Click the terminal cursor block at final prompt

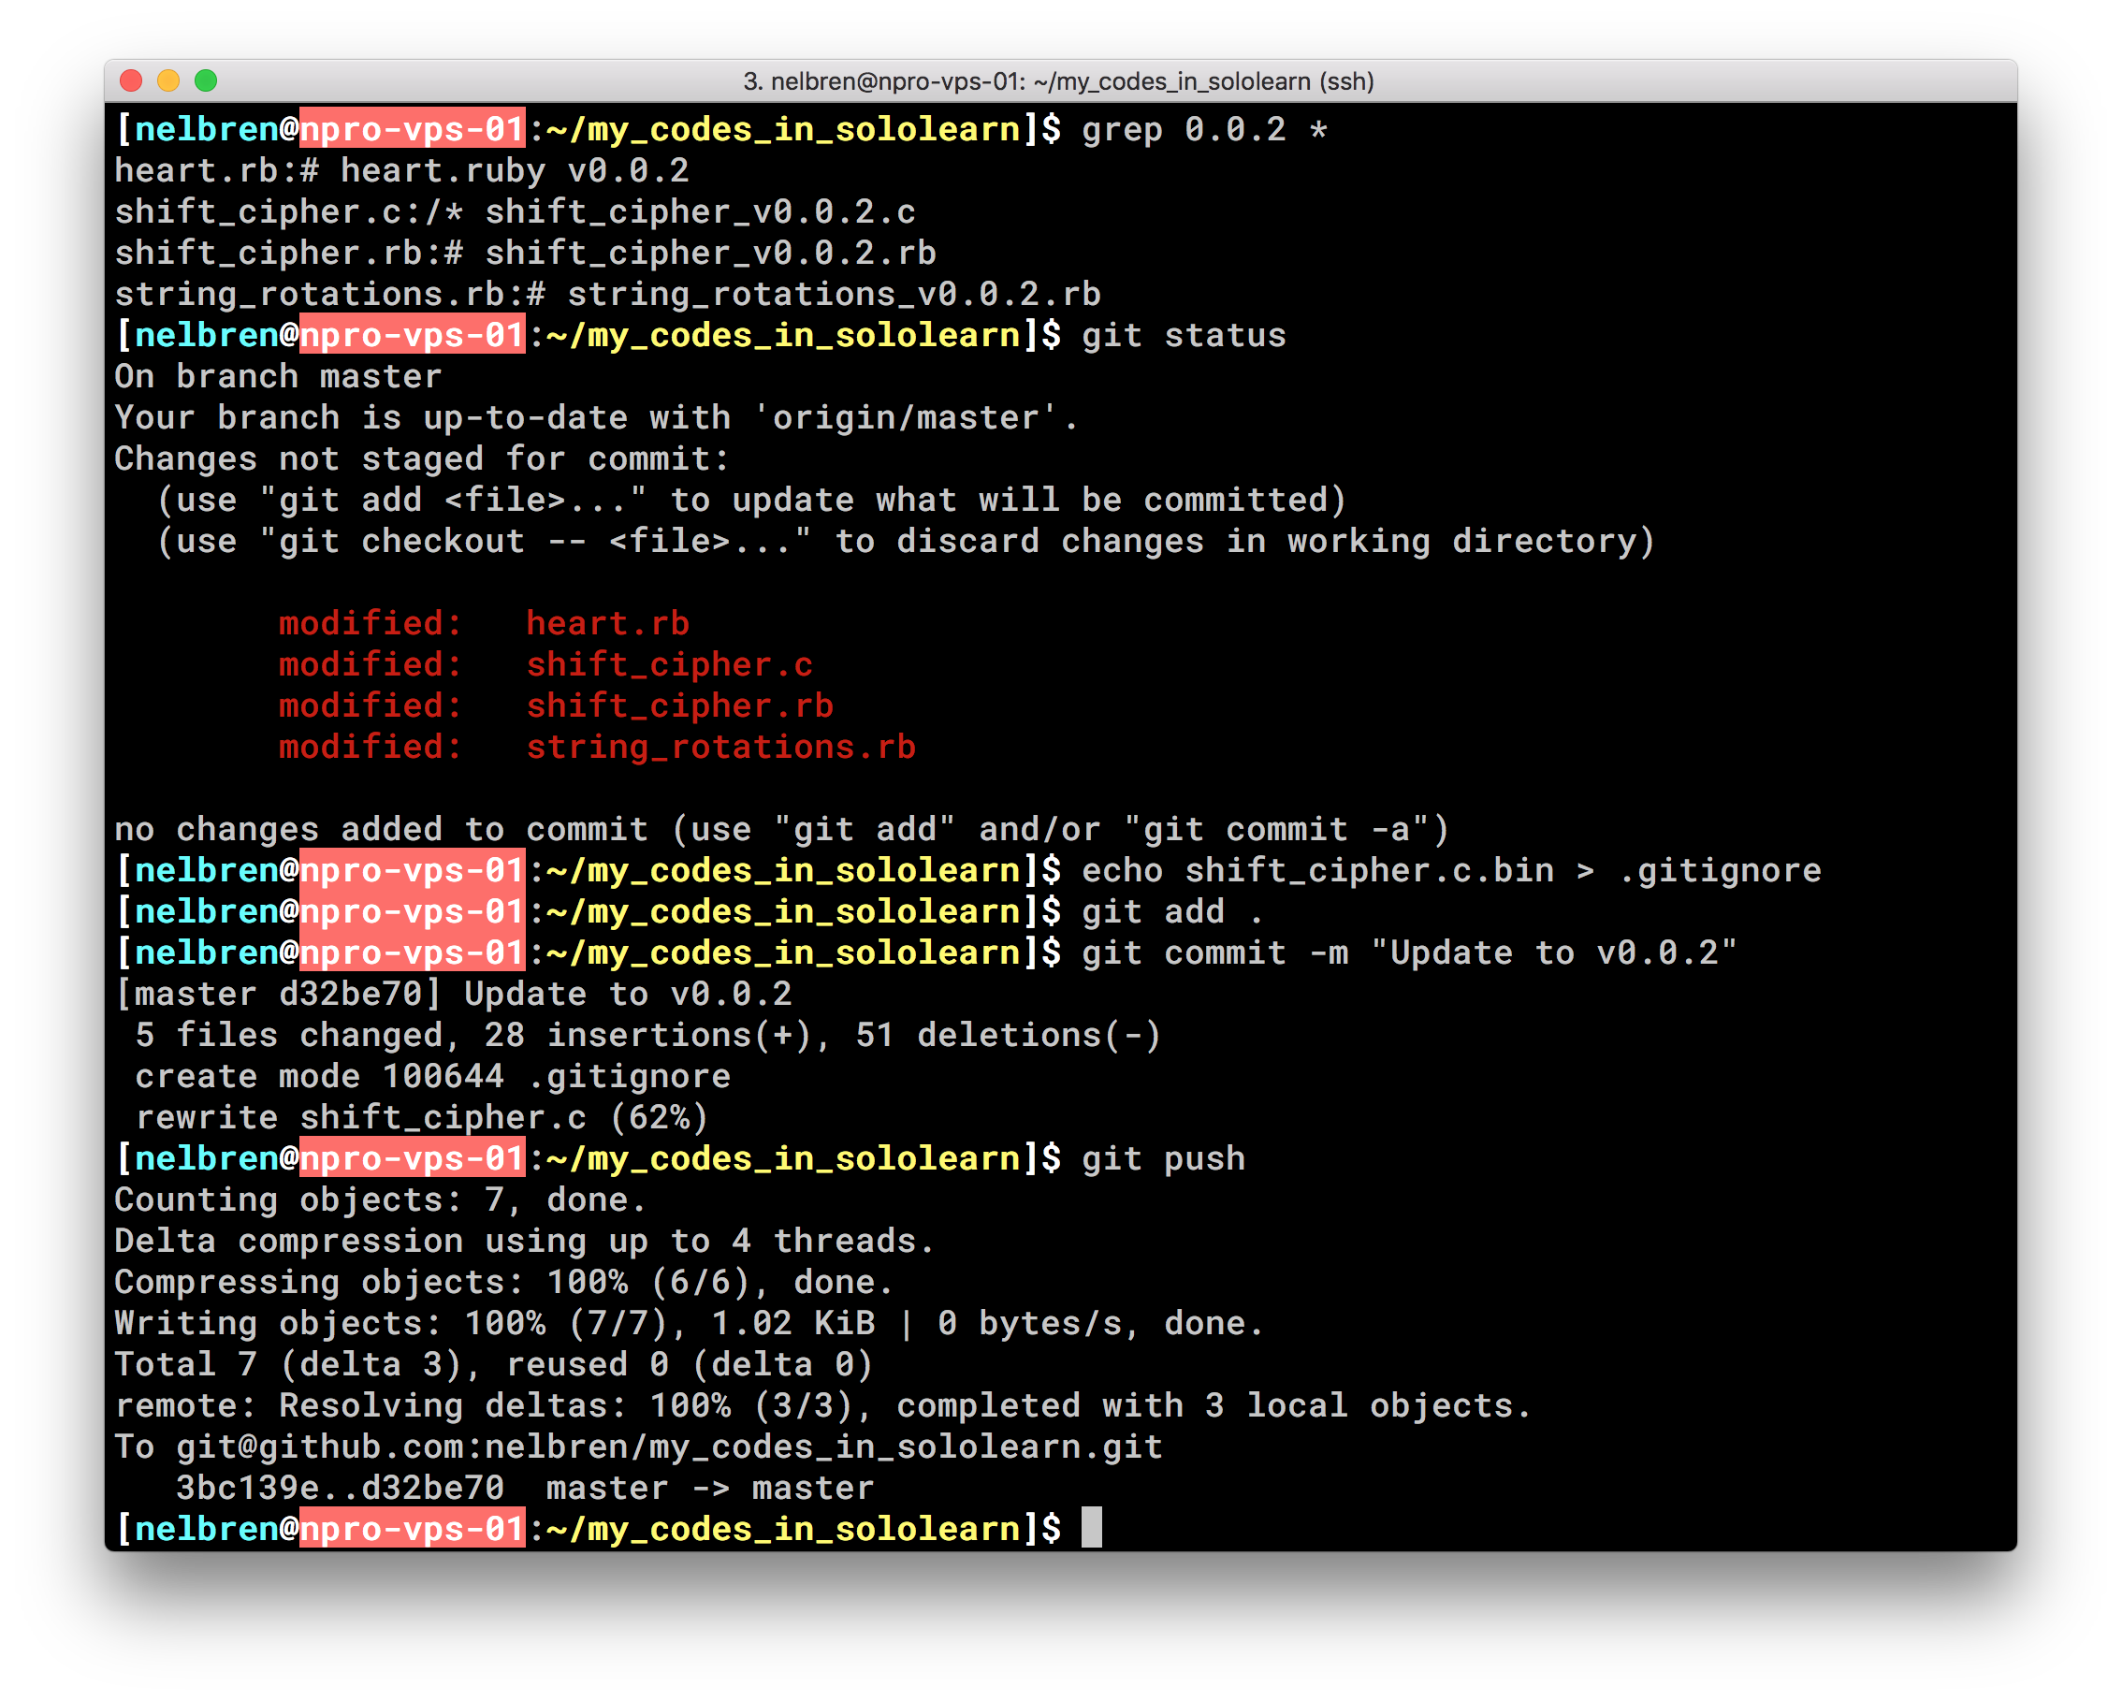pos(1092,1528)
